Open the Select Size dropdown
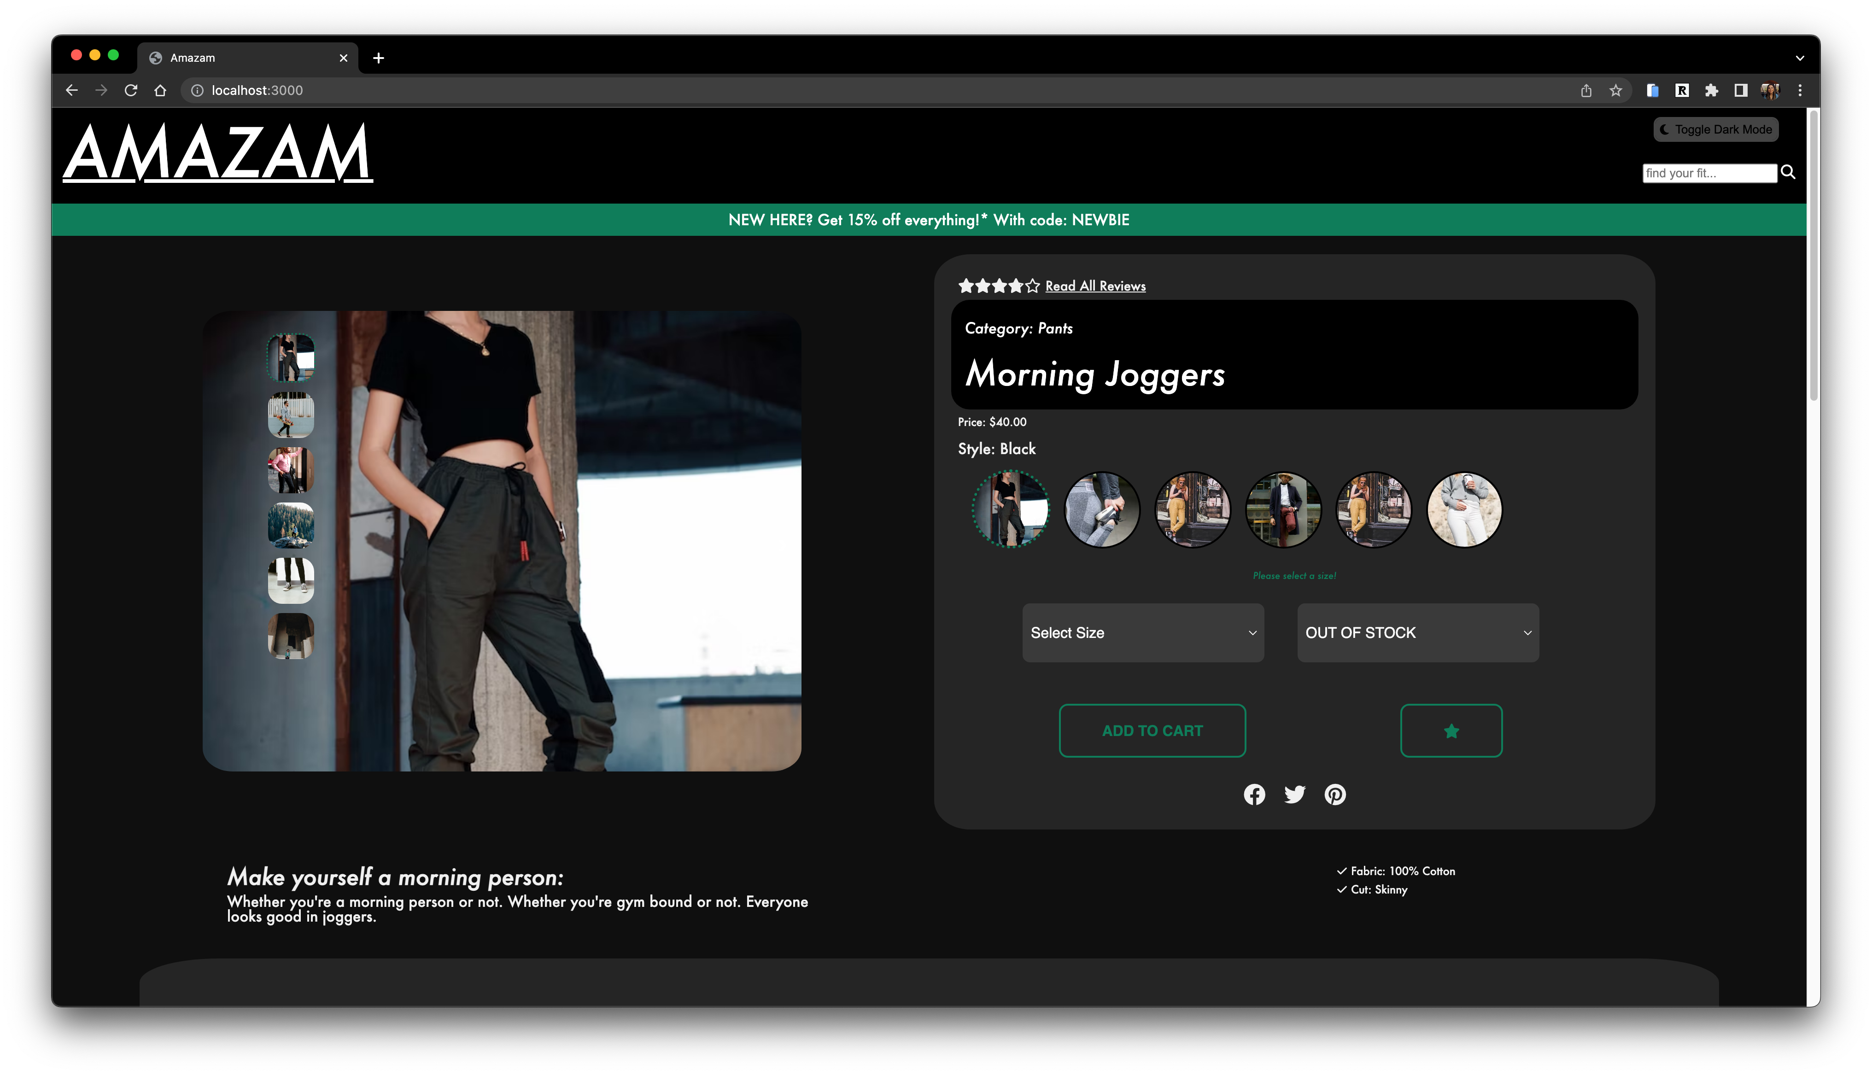The image size is (1872, 1075). pos(1143,633)
